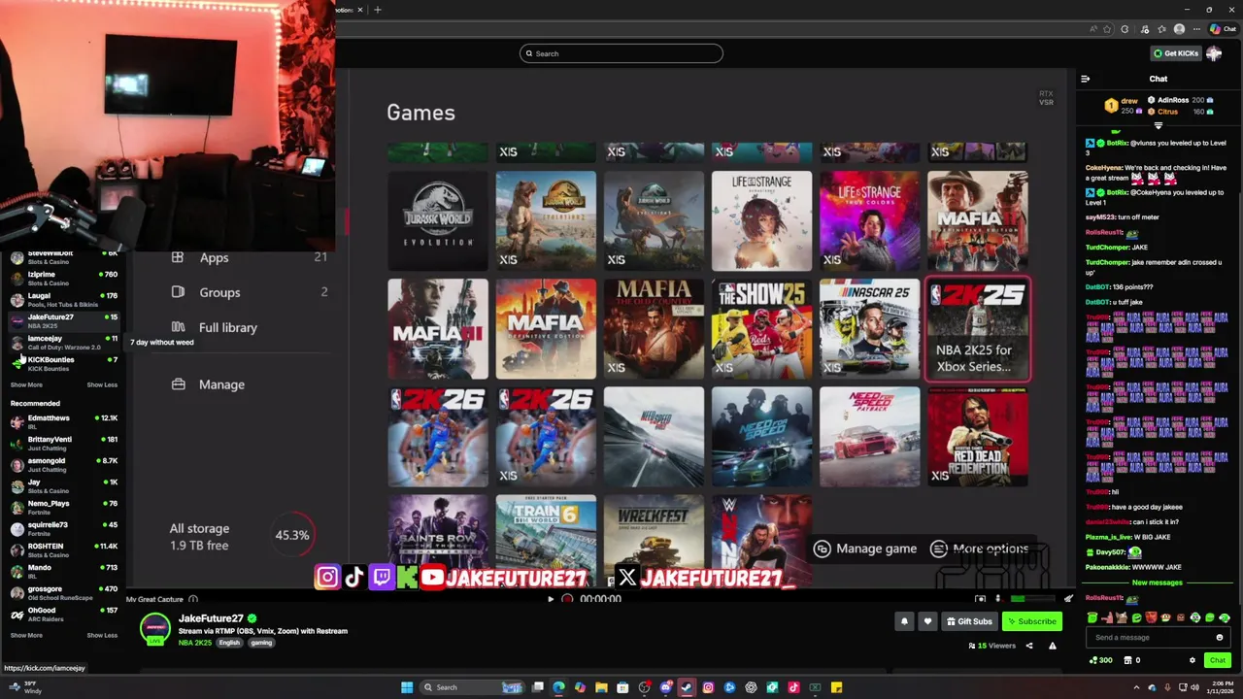Add page to favorites star icon

1107,29
